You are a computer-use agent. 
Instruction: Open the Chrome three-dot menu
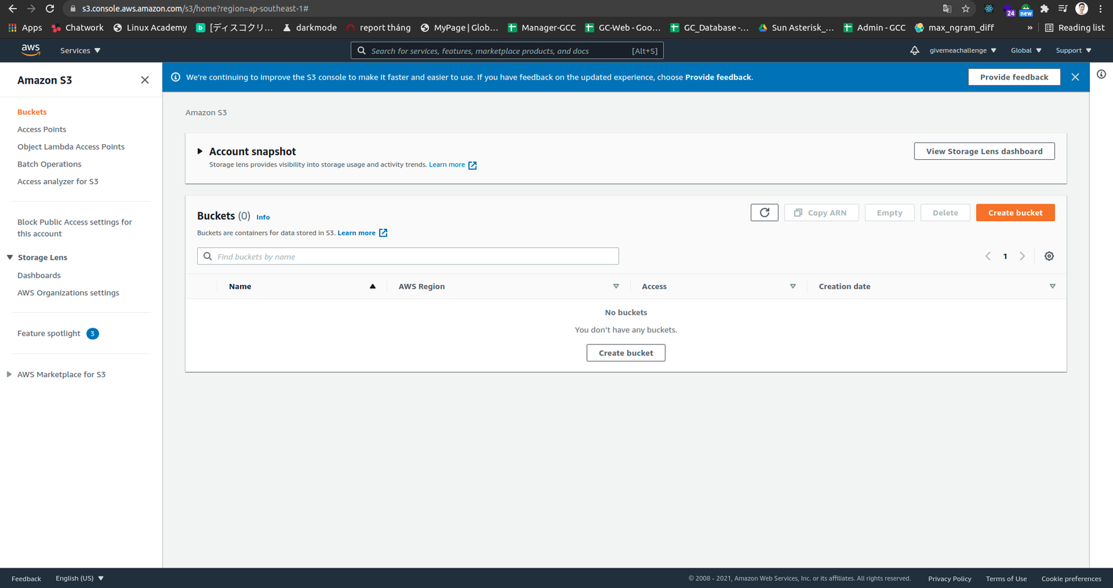(x=1101, y=9)
